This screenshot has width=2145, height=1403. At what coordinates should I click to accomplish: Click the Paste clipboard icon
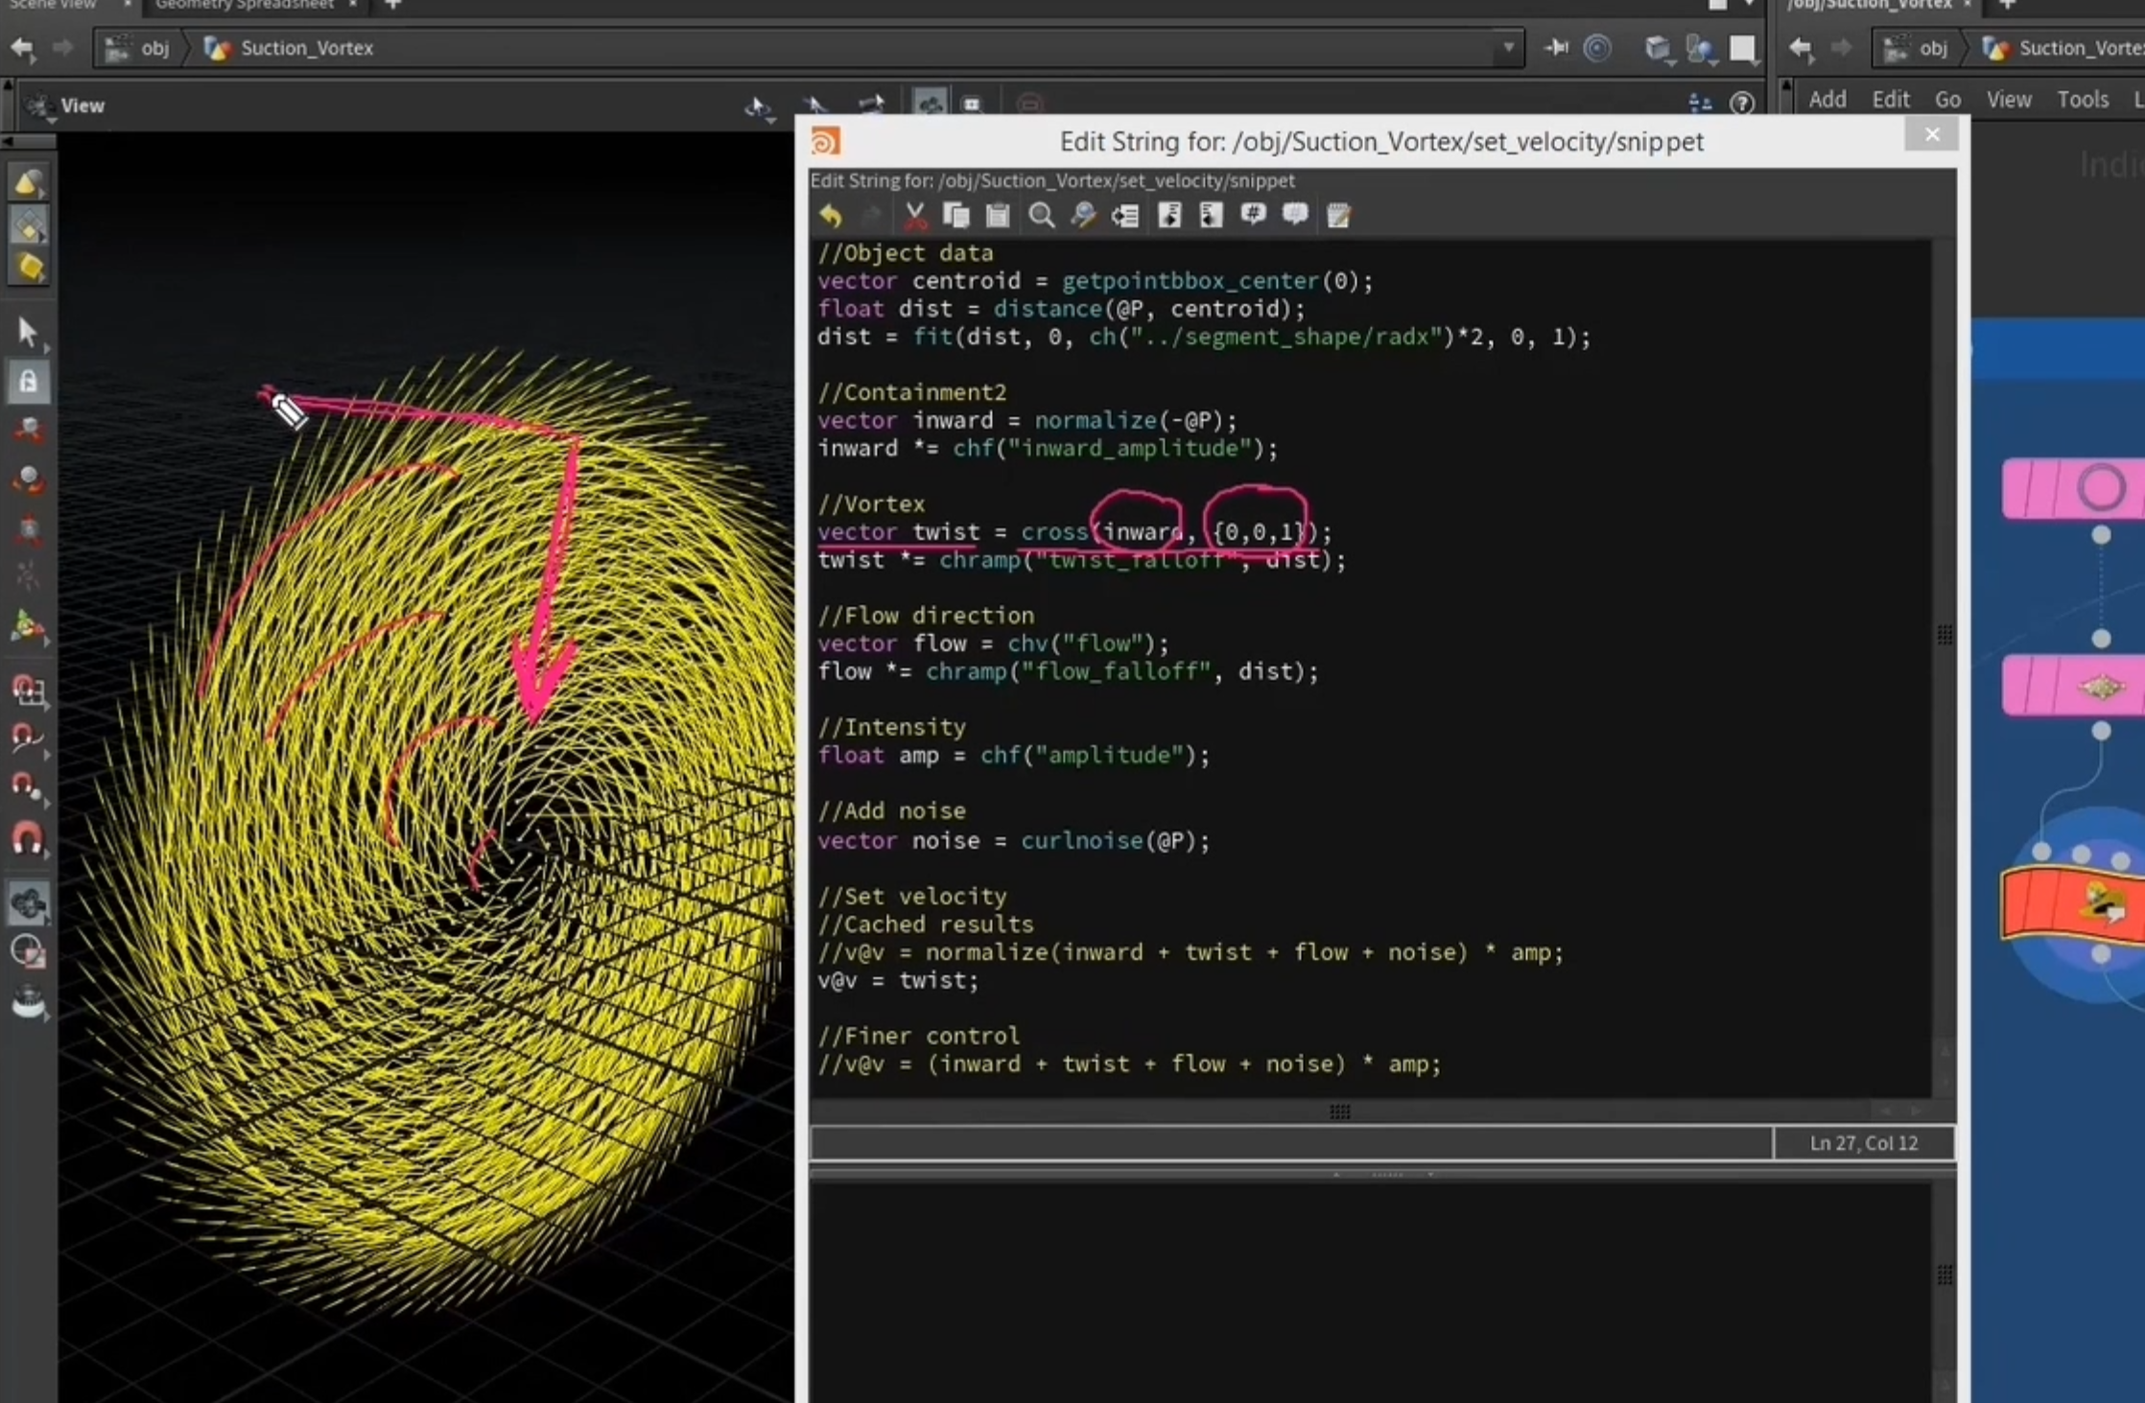tap(998, 216)
